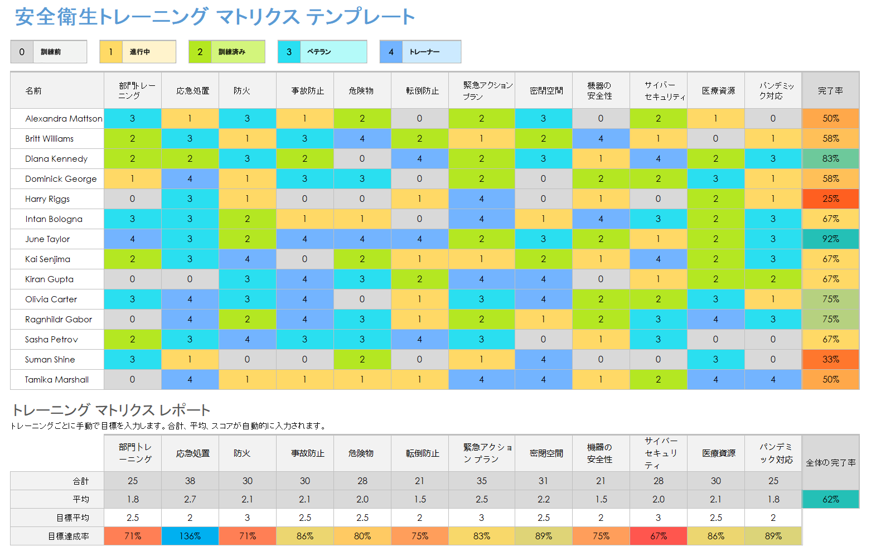Select the heading トレーニング マトリクス レポート
The width and height of the screenshot is (876, 551).
(111, 410)
